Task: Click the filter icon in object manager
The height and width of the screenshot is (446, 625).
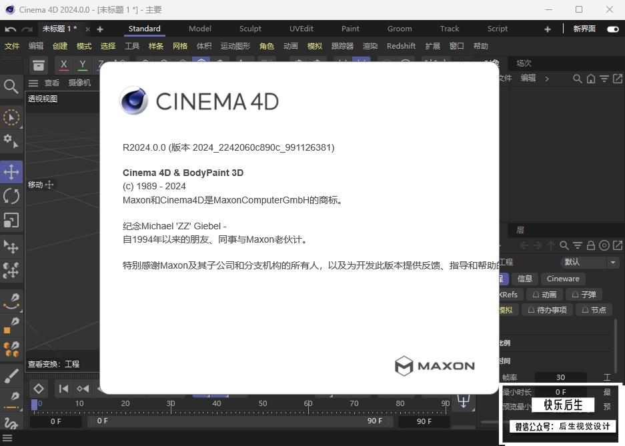Action: [604, 79]
